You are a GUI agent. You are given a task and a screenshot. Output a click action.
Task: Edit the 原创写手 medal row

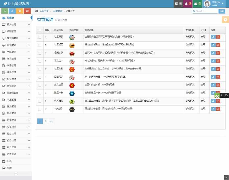click(x=213, y=77)
